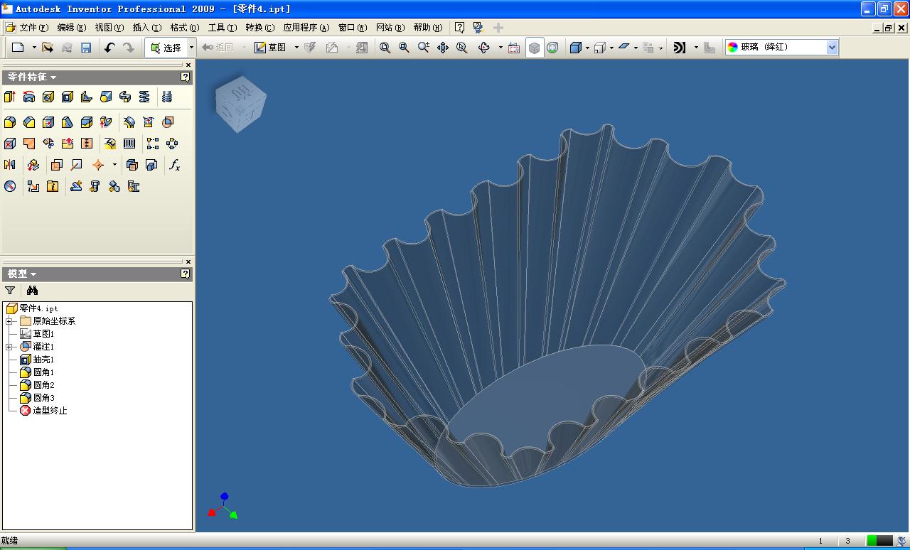
Task: Click the Save icon in toolbar
Action: coord(86,48)
